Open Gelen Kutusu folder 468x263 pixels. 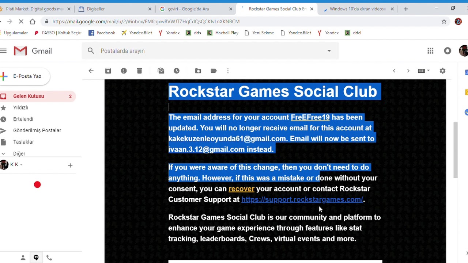[38, 96]
